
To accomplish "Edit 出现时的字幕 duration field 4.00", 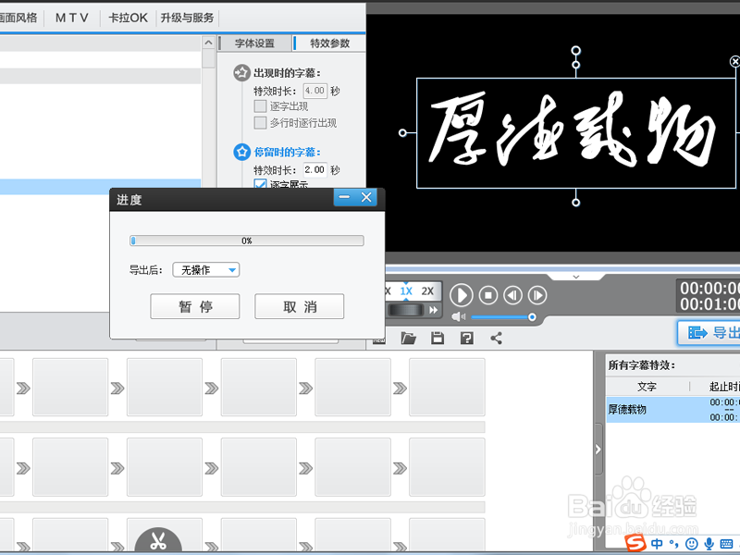I will [x=314, y=91].
